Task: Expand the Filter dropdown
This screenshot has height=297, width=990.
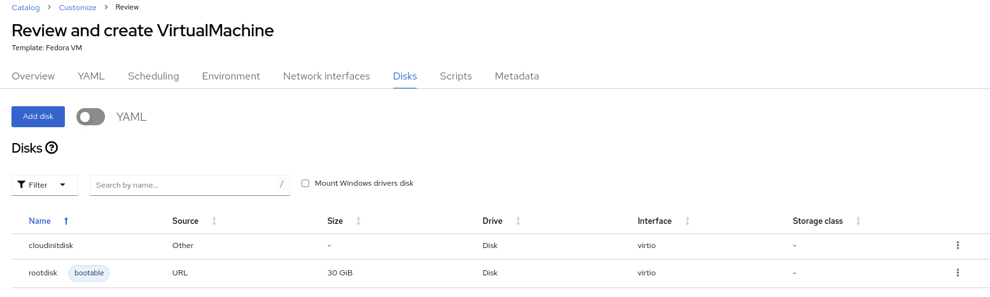Action: pyautogui.click(x=45, y=185)
